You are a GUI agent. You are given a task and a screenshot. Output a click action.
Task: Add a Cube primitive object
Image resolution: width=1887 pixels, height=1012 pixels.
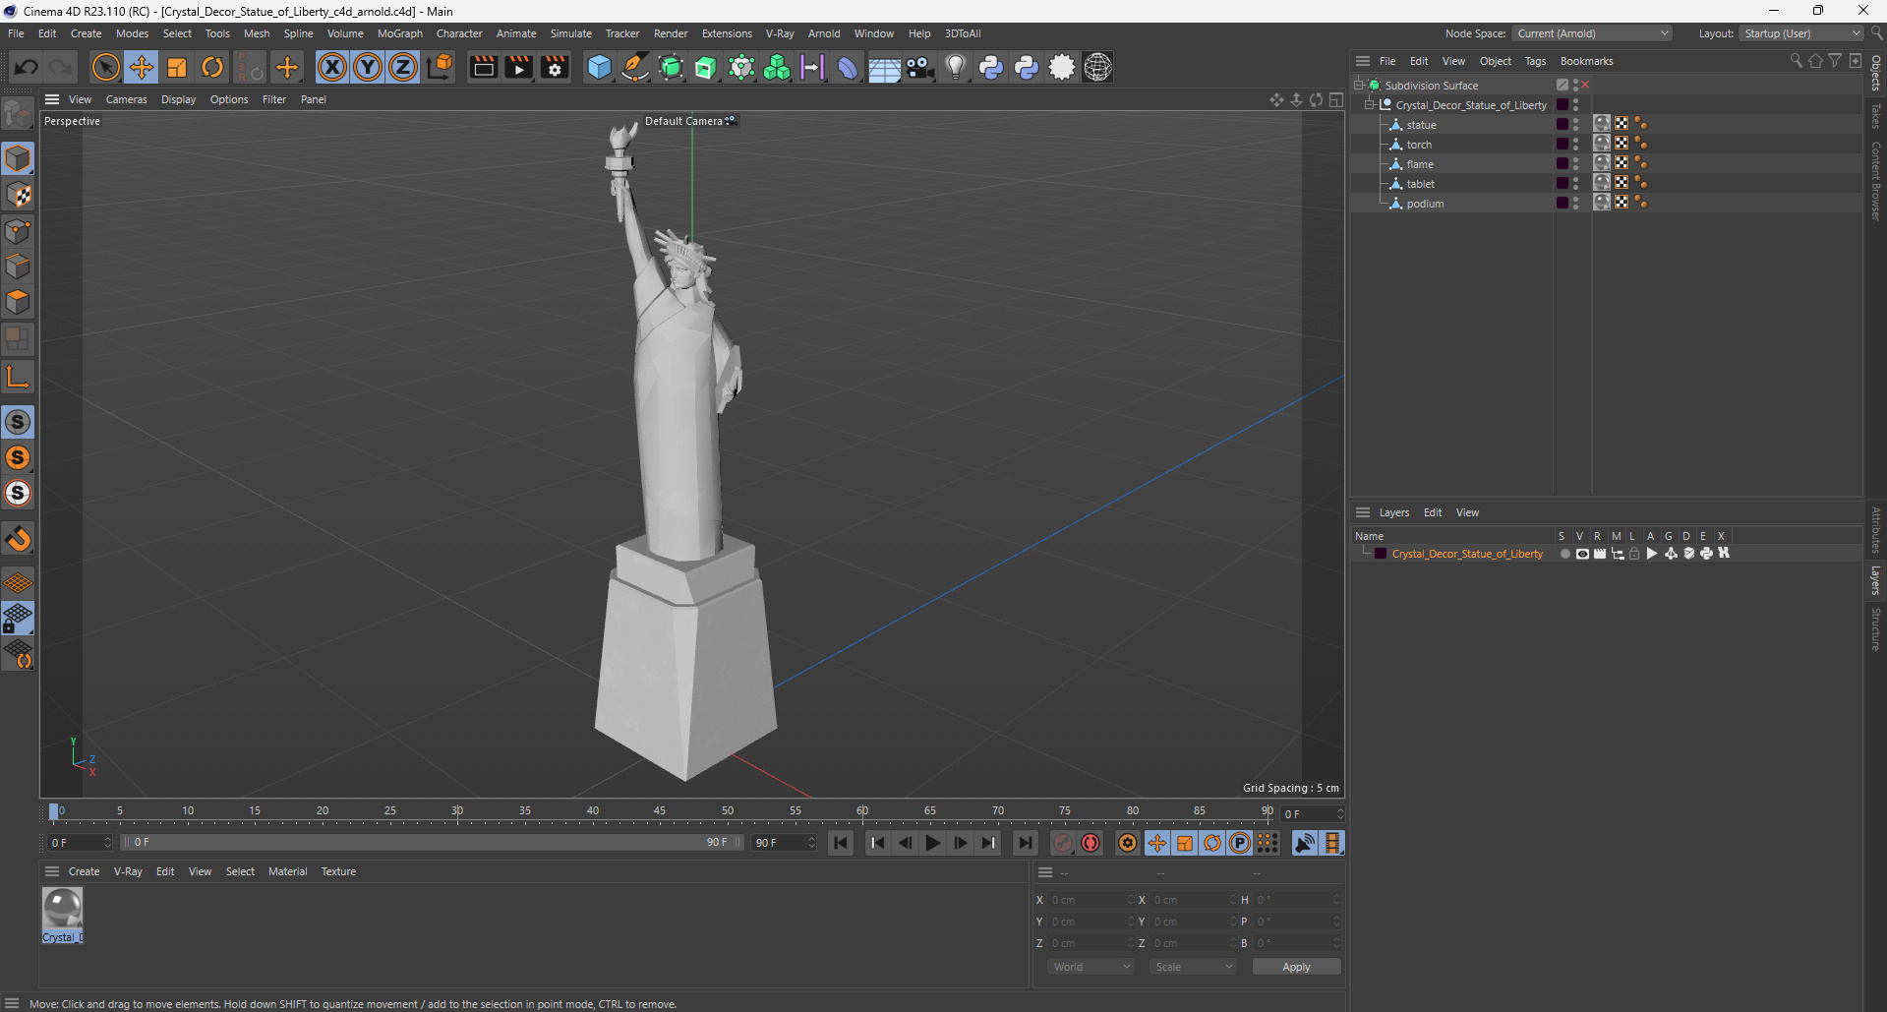pos(599,67)
